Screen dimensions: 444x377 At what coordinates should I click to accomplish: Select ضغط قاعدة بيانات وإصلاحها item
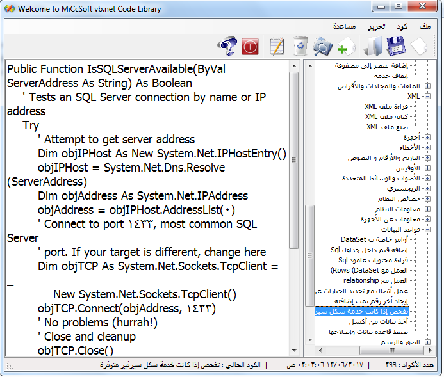tap(368, 332)
